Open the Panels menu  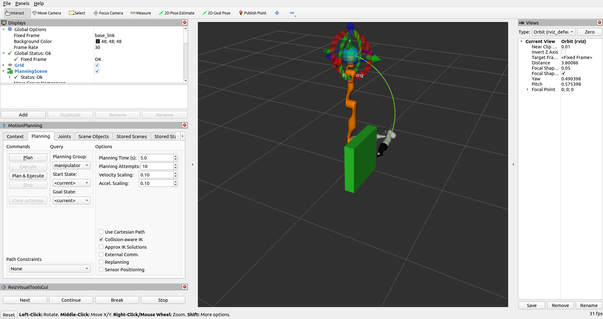[22, 3]
